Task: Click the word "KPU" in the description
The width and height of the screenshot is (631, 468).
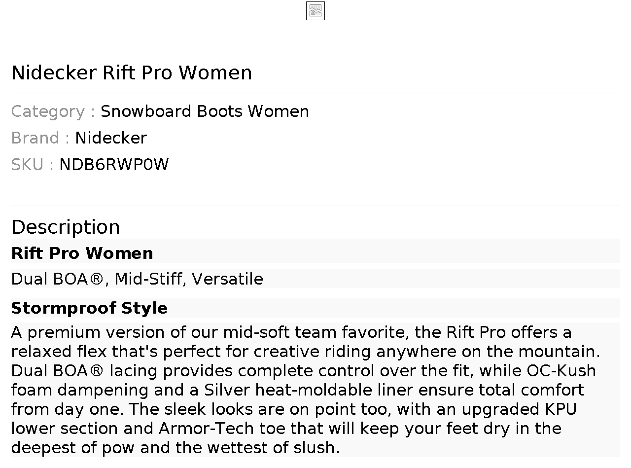Action: (x=561, y=409)
